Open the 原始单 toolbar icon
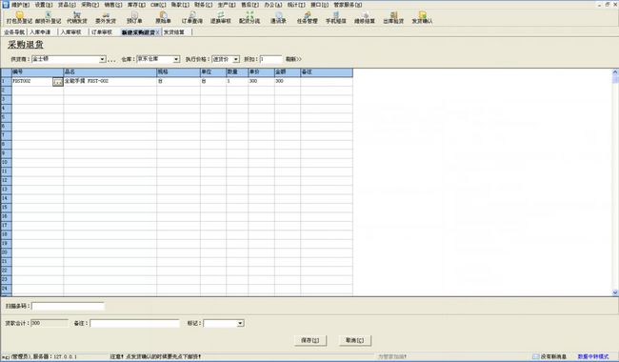The height and width of the screenshot is (362, 619). pyautogui.click(x=163, y=17)
